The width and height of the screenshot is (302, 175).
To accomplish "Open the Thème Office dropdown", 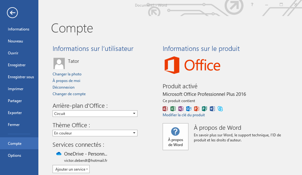I will (x=95, y=133).
